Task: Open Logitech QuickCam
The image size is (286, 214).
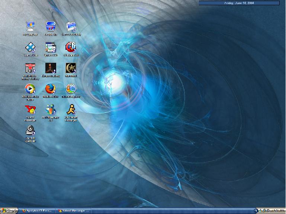Action: pyautogui.click(x=30, y=130)
